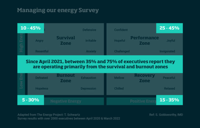Click the Survival Zone heading
The image size is (200, 128).
coord(66,40)
